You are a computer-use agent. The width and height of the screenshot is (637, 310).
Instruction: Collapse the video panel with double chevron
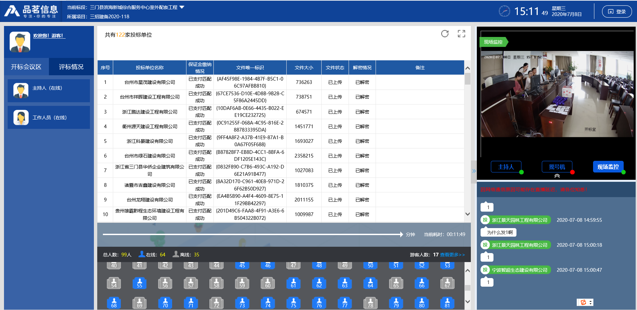[x=557, y=176]
